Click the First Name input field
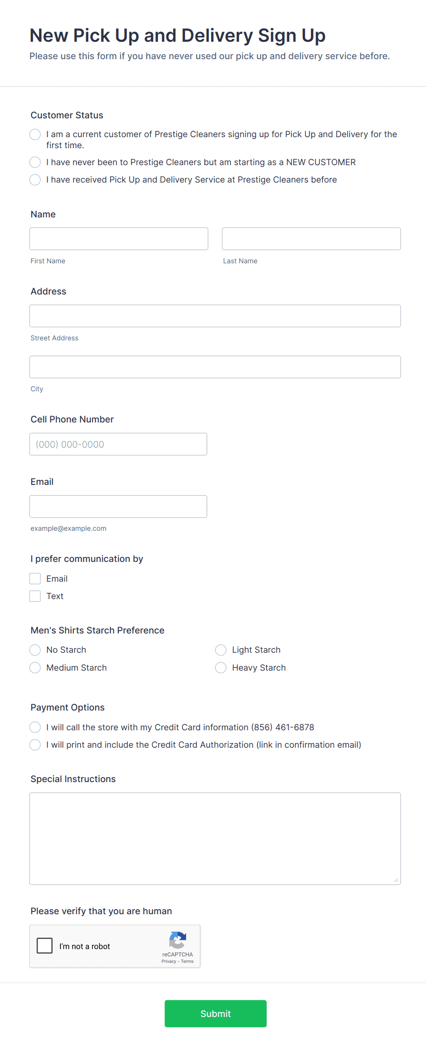 119,239
